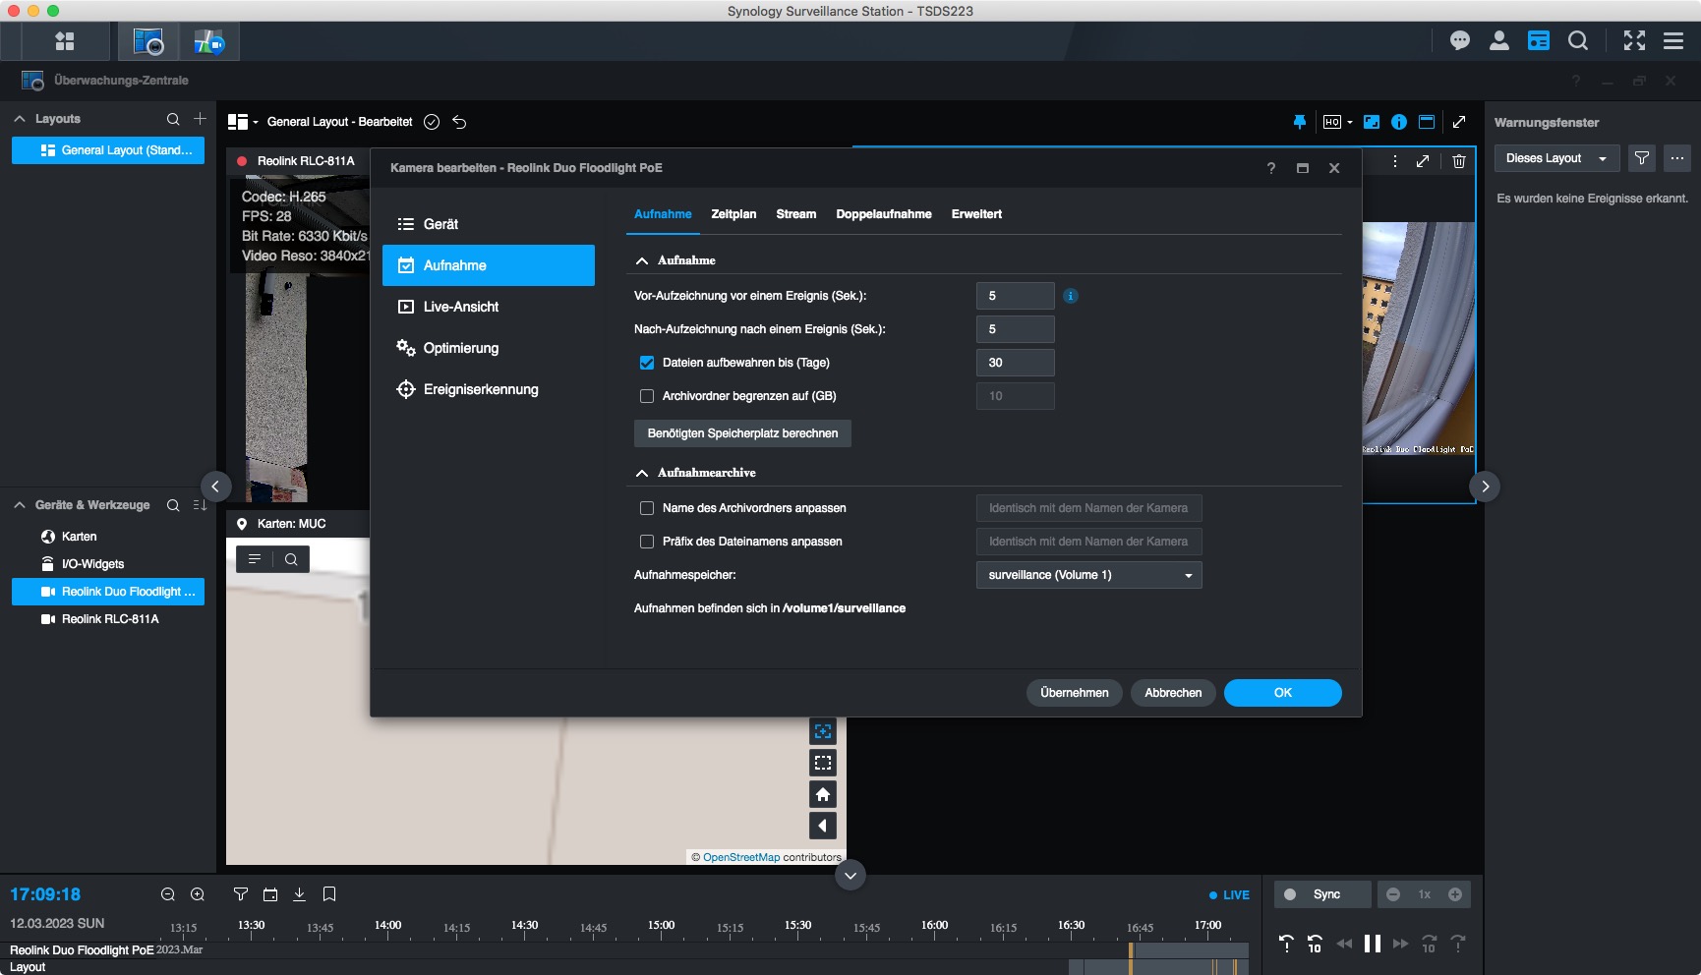
Task: Collapse the Aufnahmearchive section
Action: click(642, 473)
